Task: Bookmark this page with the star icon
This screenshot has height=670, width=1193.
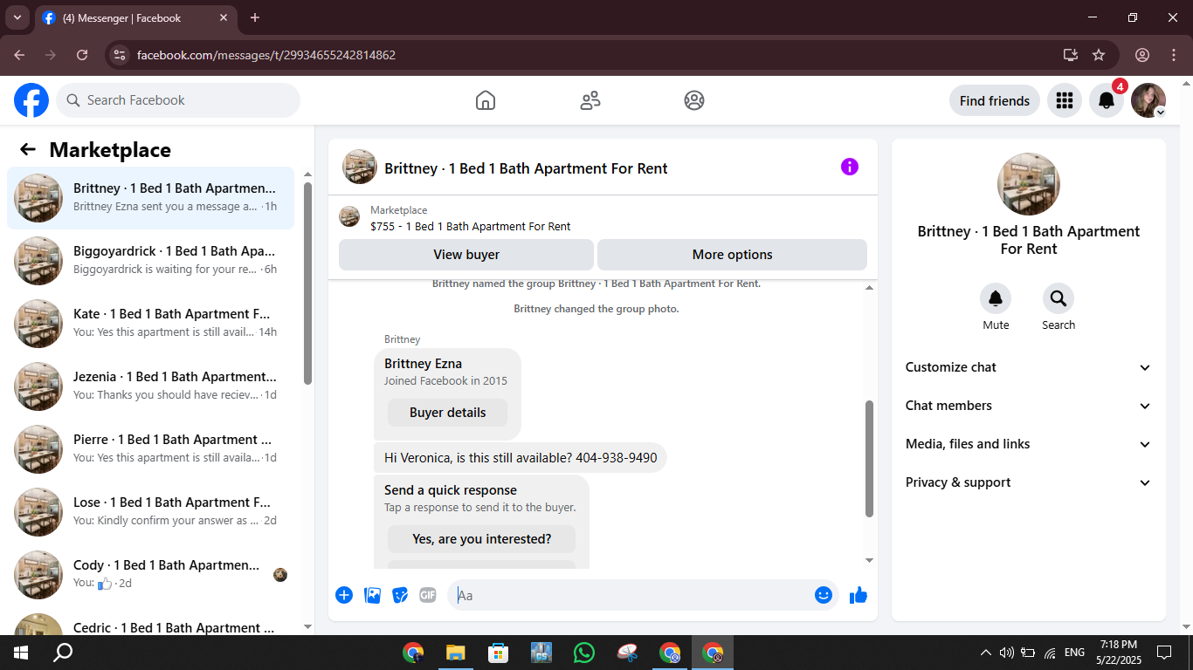Action: pos(1099,55)
